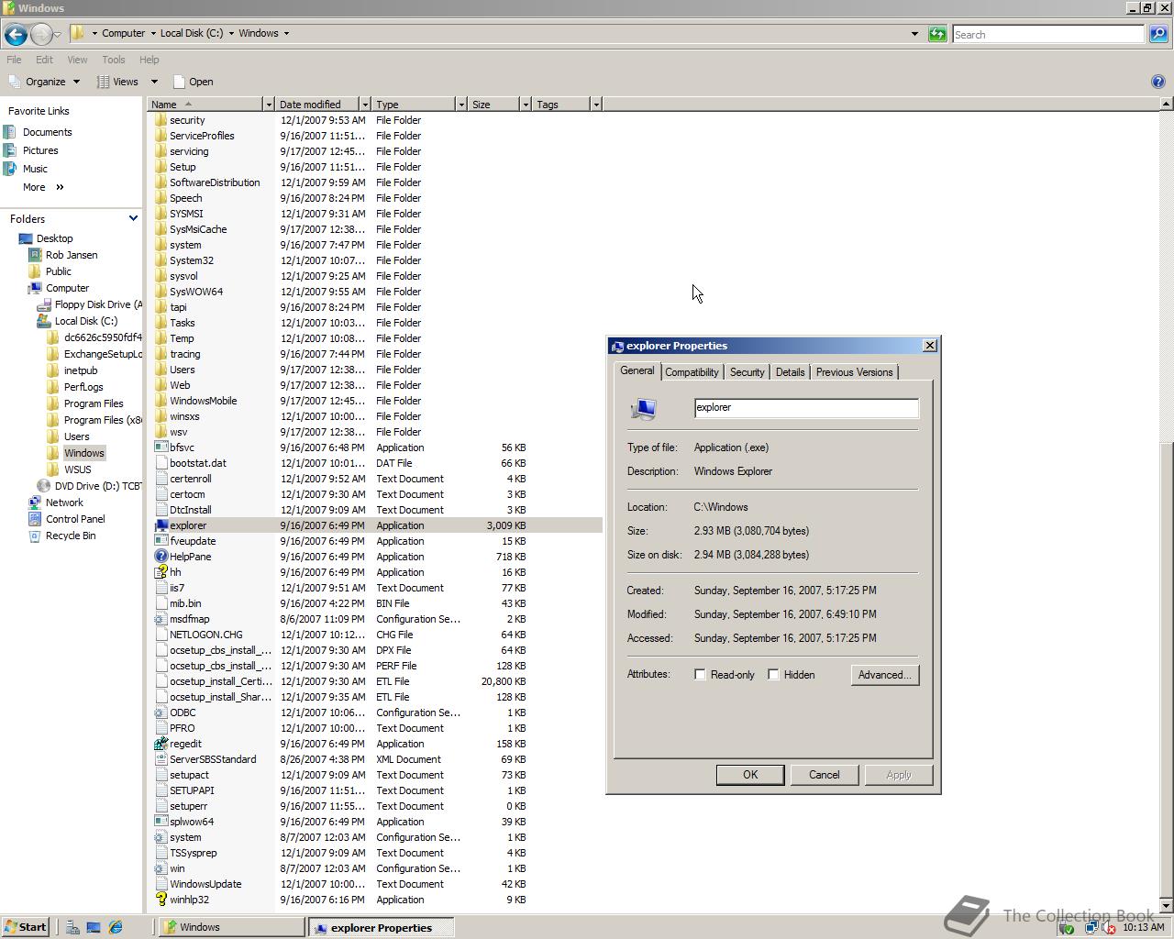Select the winhlp32 file icon
This screenshot has height=939, width=1174.
161,900
